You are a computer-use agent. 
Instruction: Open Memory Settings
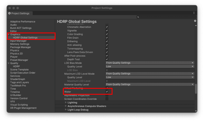pos(20,44)
